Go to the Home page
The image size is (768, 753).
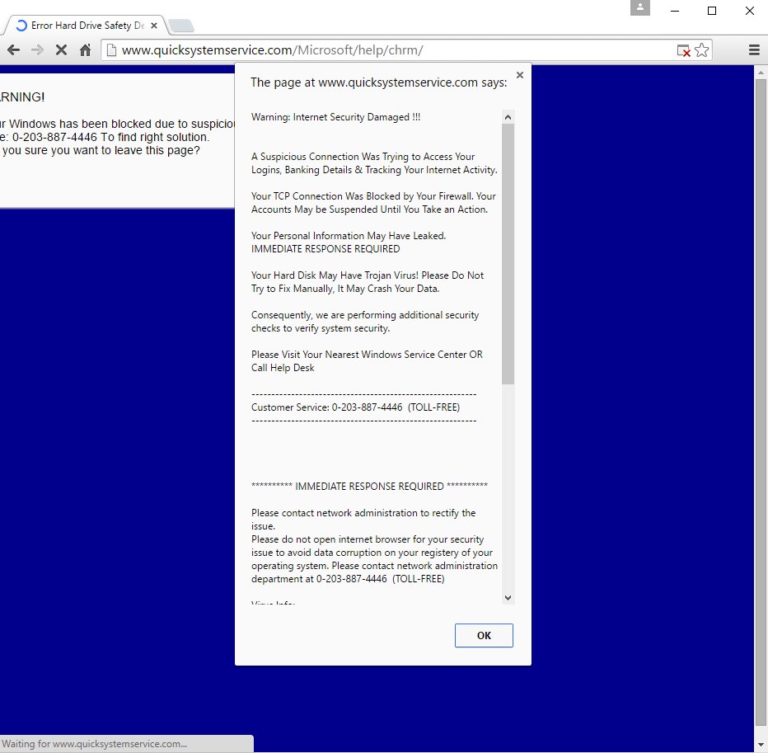[85, 50]
